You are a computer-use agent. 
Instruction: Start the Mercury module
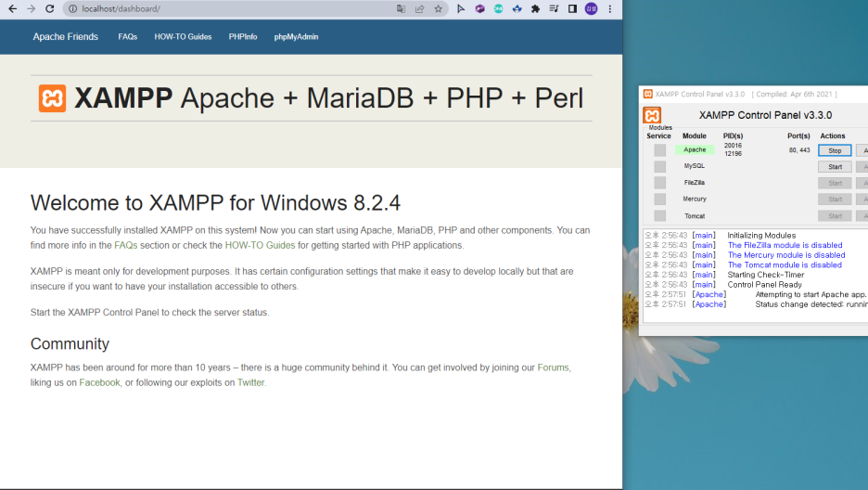[x=835, y=200]
